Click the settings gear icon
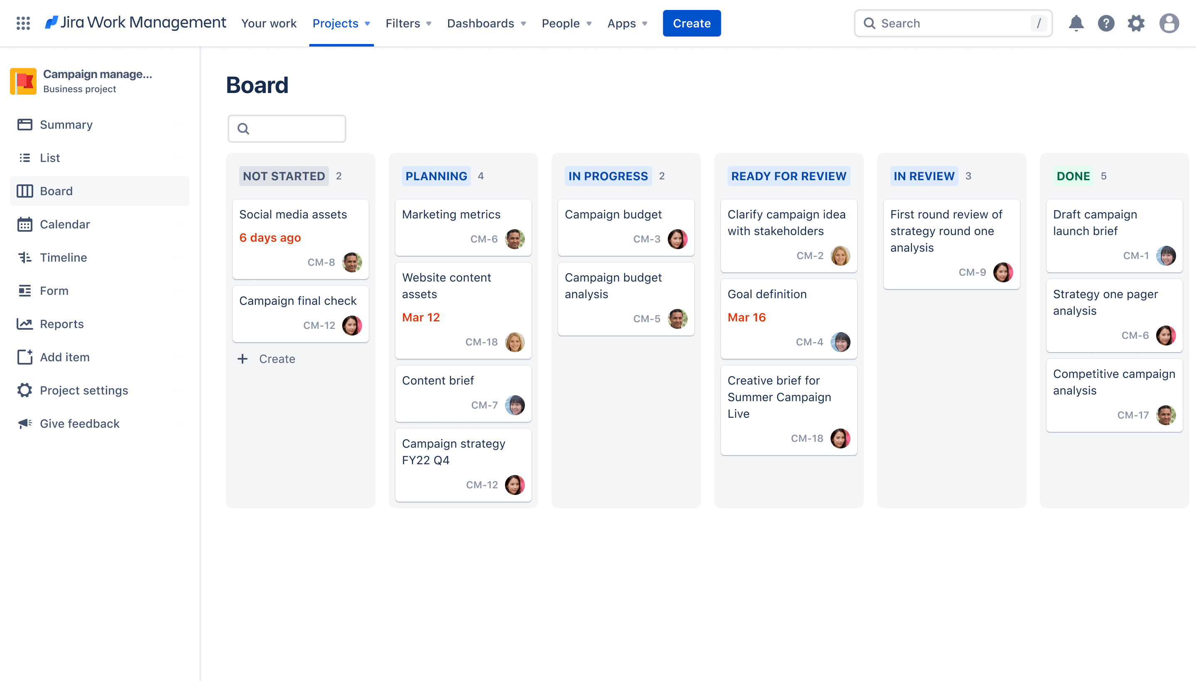This screenshot has width=1196, height=681. coord(1136,23)
